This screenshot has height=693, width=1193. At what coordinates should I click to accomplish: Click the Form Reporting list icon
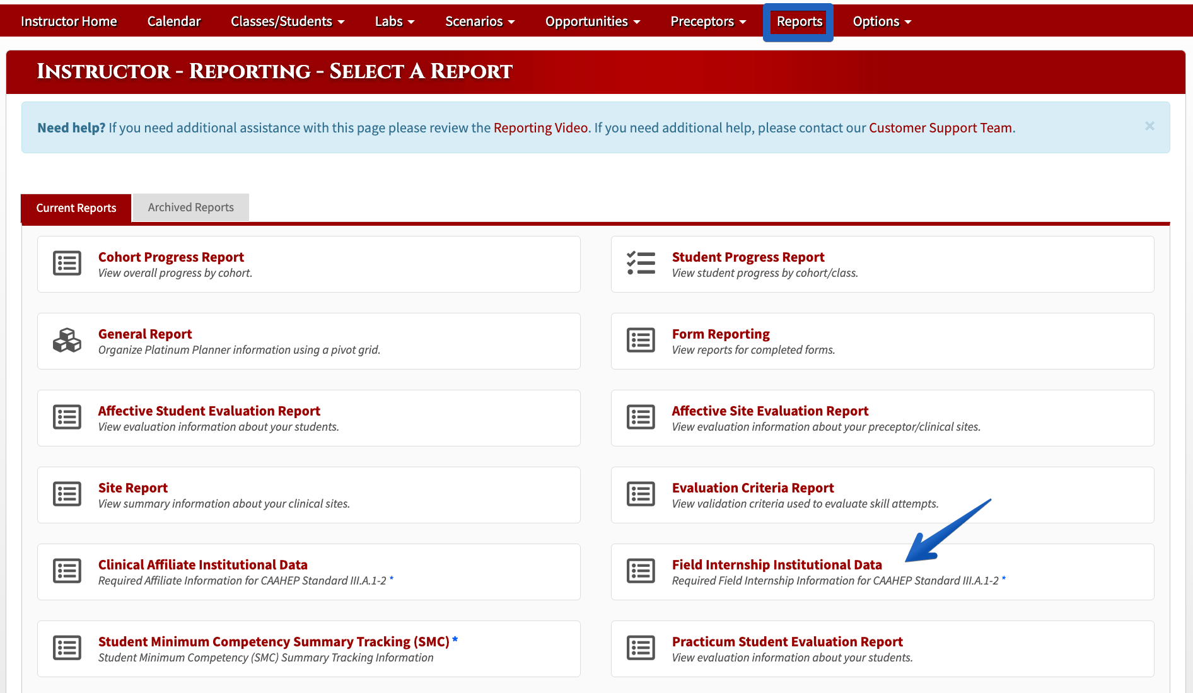pyautogui.click(x=641, y=341)
